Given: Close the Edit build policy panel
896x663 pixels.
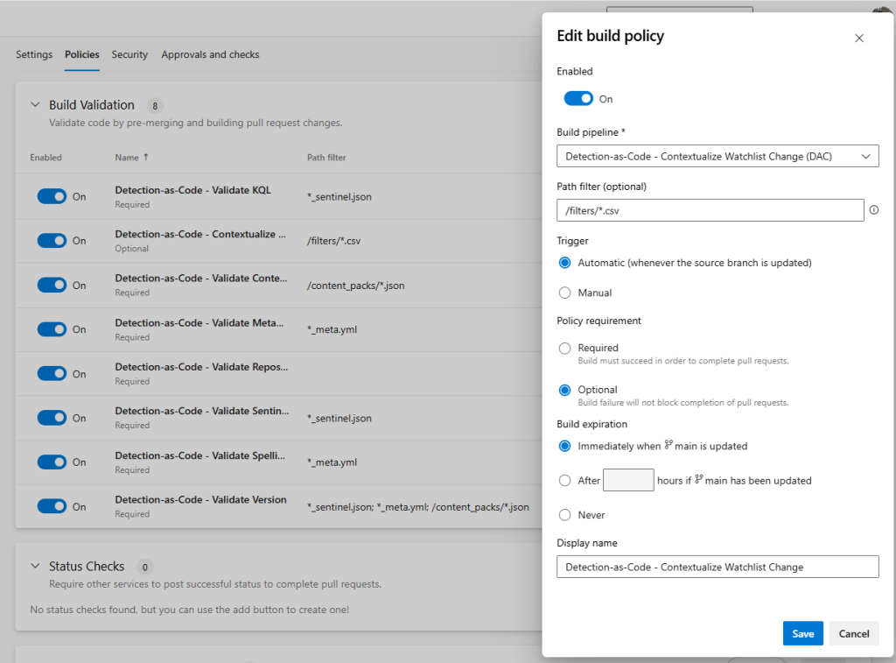Looking at the screenshot, I should (x=859, y=39).
